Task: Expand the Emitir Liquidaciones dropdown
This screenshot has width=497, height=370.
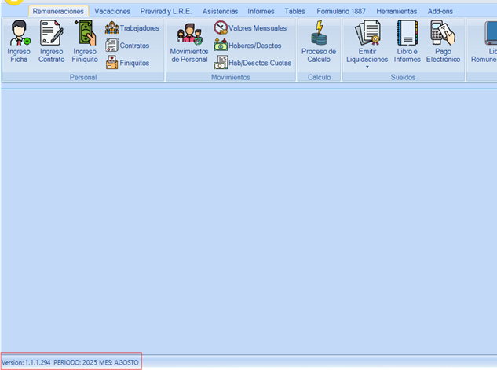Action: [367, 68]
